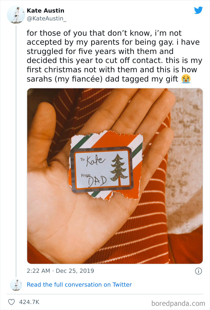
Task: Click the 2:22 AM · Dec 25, 2019 timestamp
Action: coord(60,271)
